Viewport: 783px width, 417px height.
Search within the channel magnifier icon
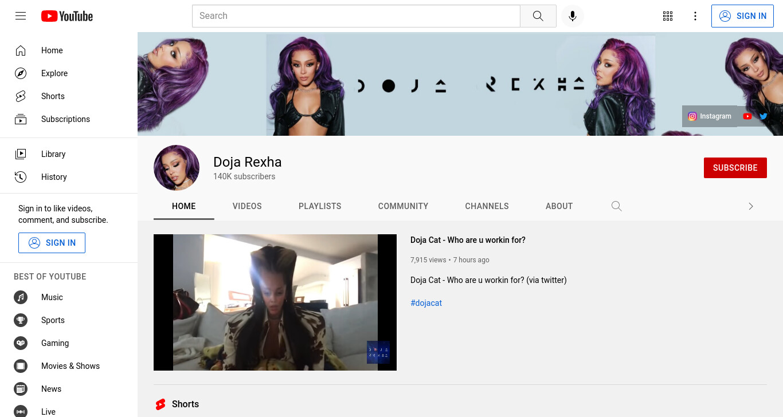pyautogui.click(x=617, y=206)
